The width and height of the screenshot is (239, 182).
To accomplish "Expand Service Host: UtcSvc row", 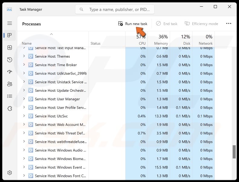I will coord(24,116).
